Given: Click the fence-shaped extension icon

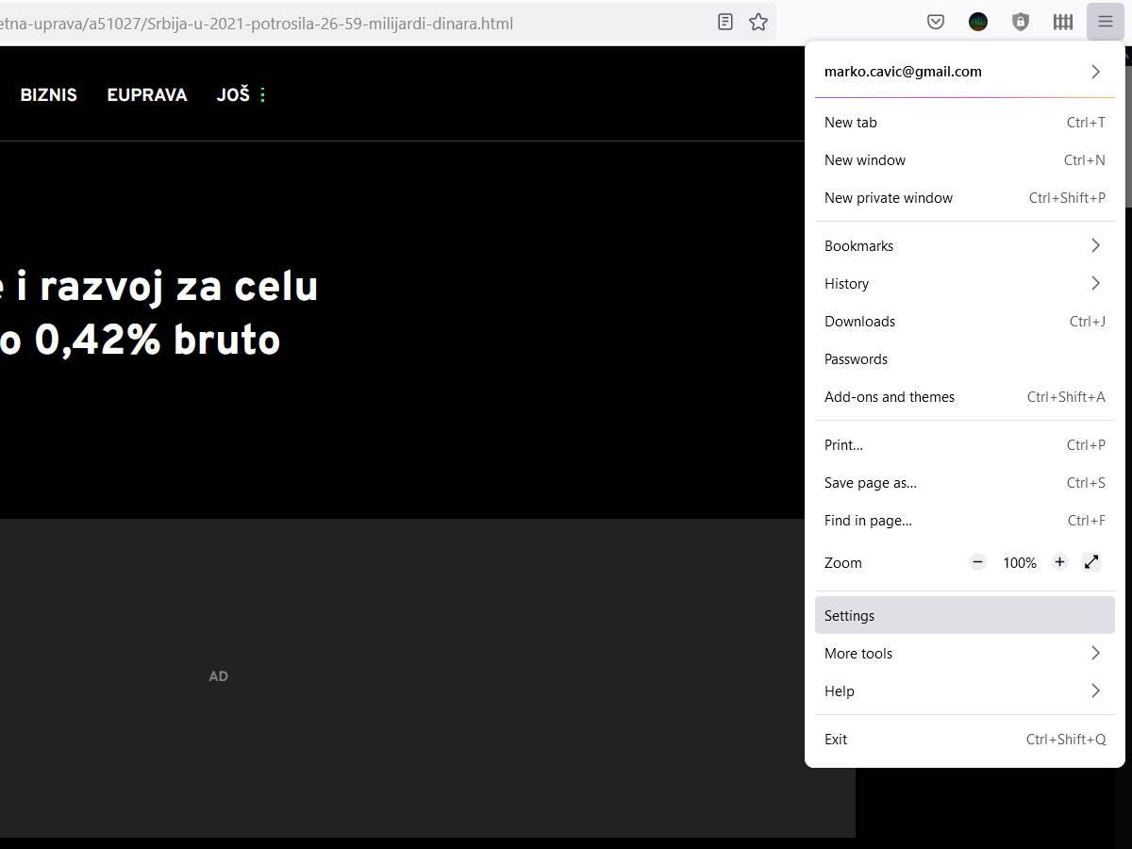Looking at the screenshot, I should click(1062, 21).
